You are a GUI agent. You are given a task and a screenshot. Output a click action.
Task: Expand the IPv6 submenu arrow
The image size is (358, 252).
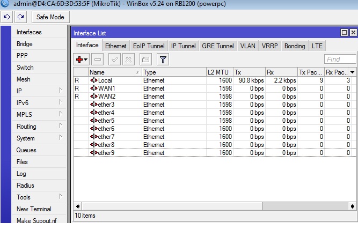coord(61,102)
